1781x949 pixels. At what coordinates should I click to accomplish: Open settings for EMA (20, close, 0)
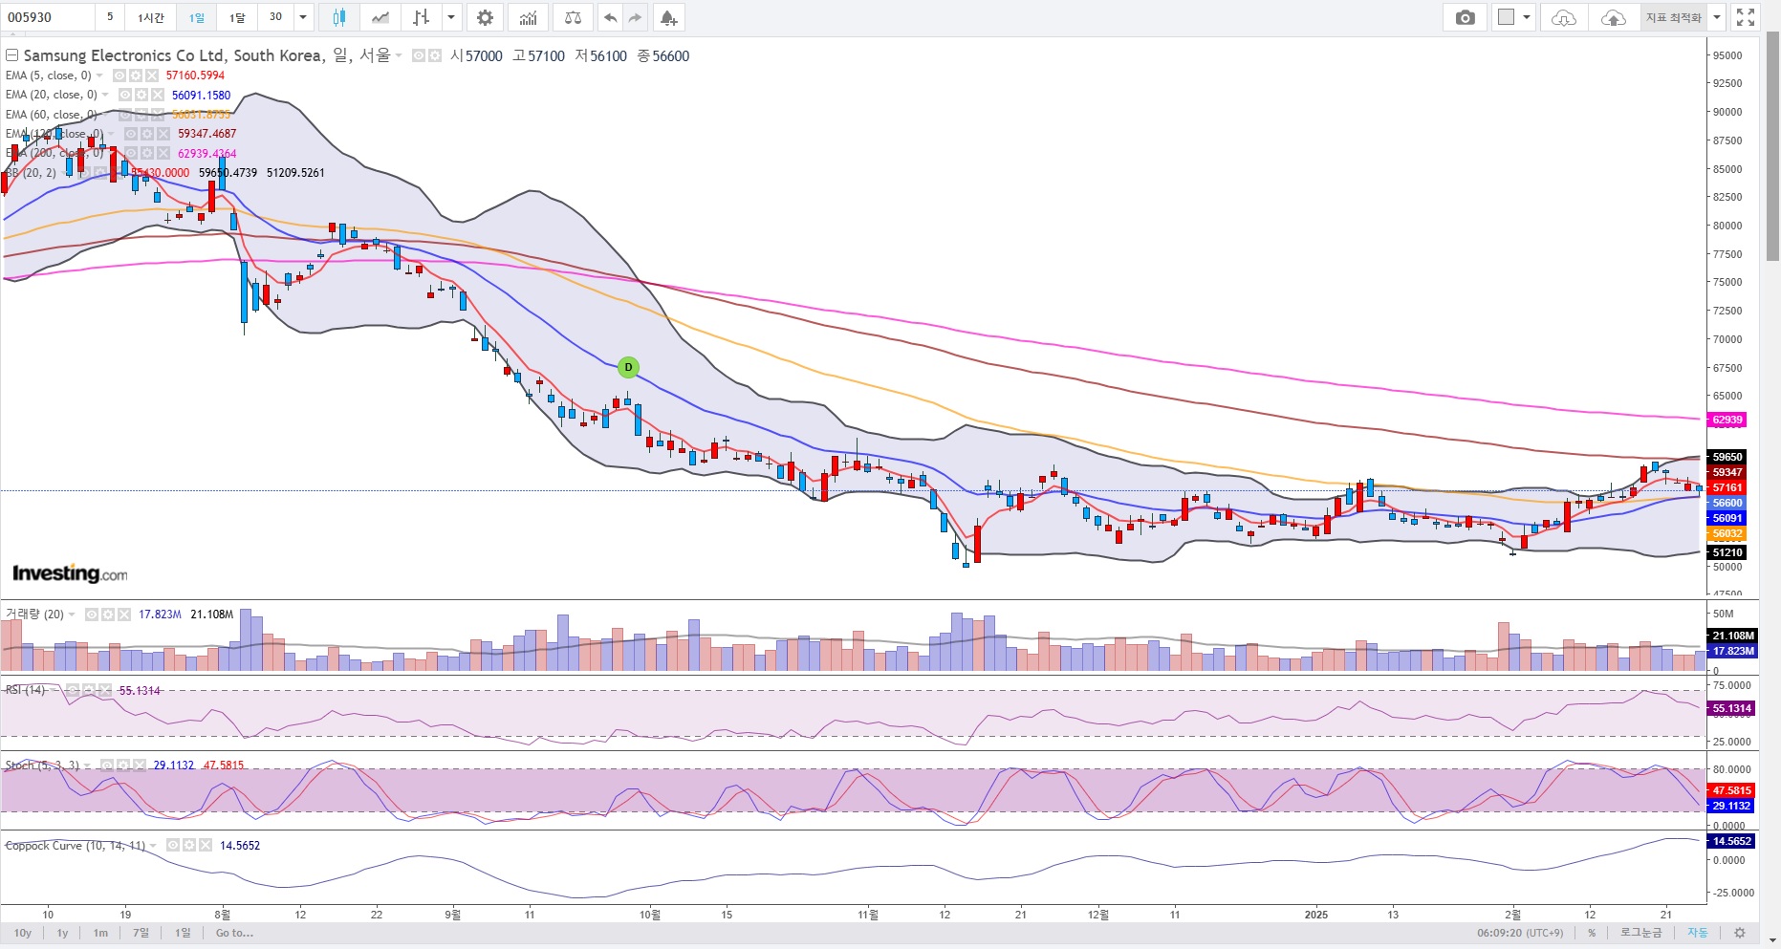[141, 95]
